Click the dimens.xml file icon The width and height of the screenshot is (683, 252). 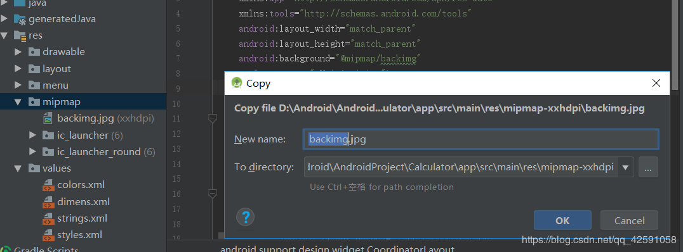pyautogui.click(x=48, y=202)
